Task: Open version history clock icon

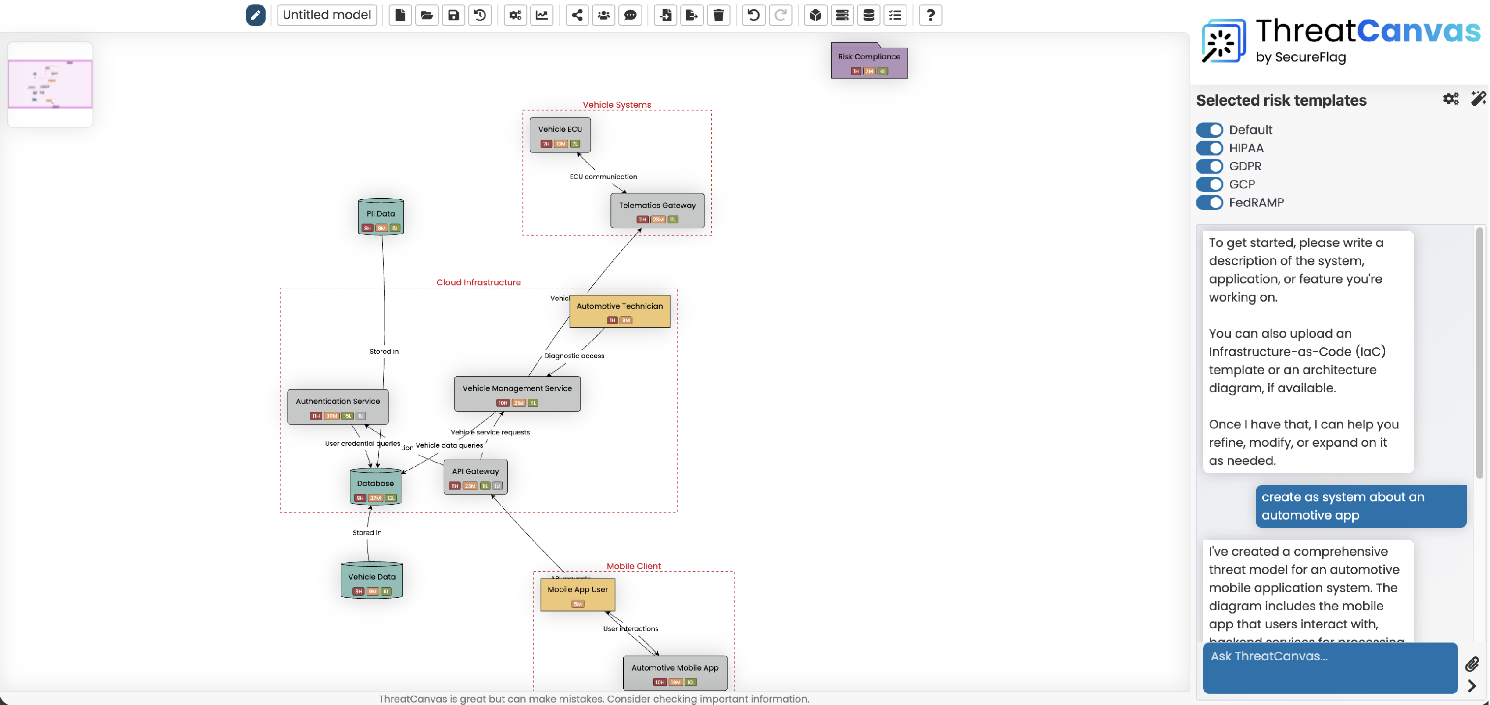Action: click(x=480, y=15)
